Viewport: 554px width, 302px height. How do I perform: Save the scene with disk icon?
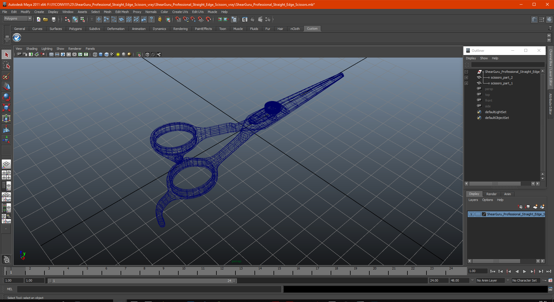(x=53, y=19)
